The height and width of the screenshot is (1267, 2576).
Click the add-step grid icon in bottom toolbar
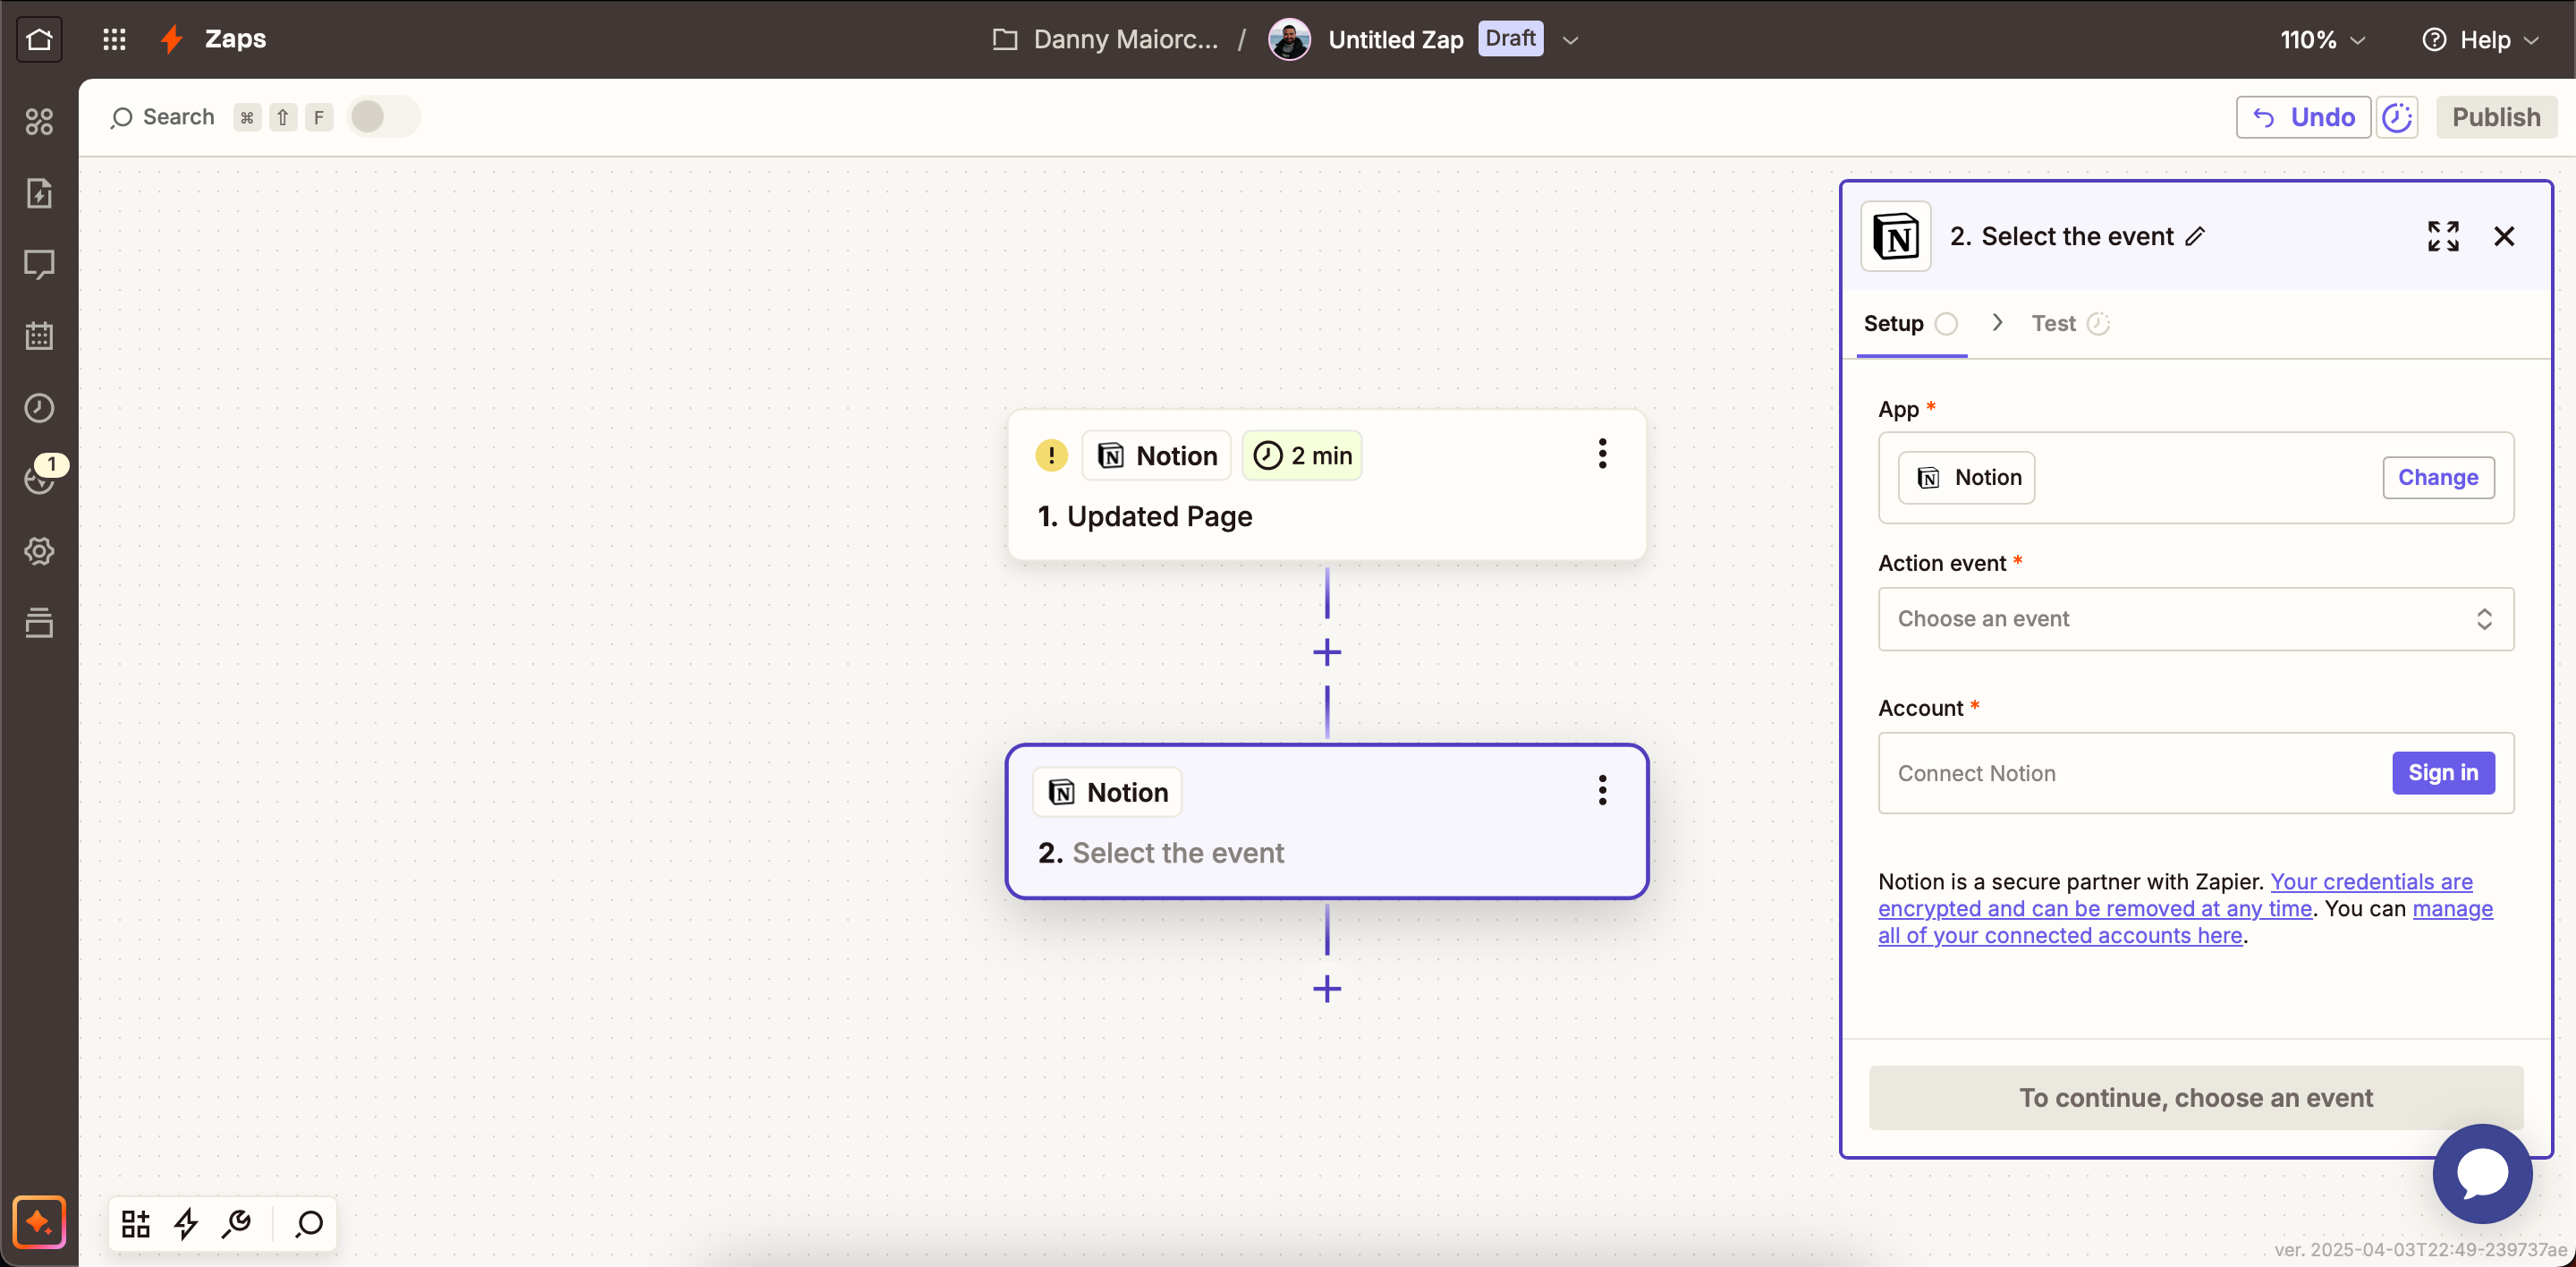(x=136, y=1223)
